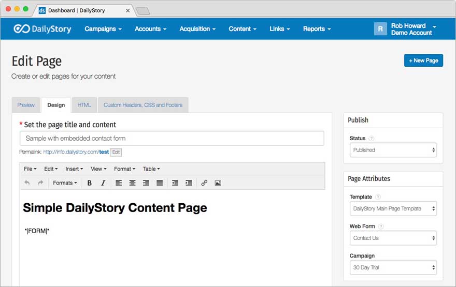The image size is (456, 287).
Task: Align text left
Action: click(119, 183)
